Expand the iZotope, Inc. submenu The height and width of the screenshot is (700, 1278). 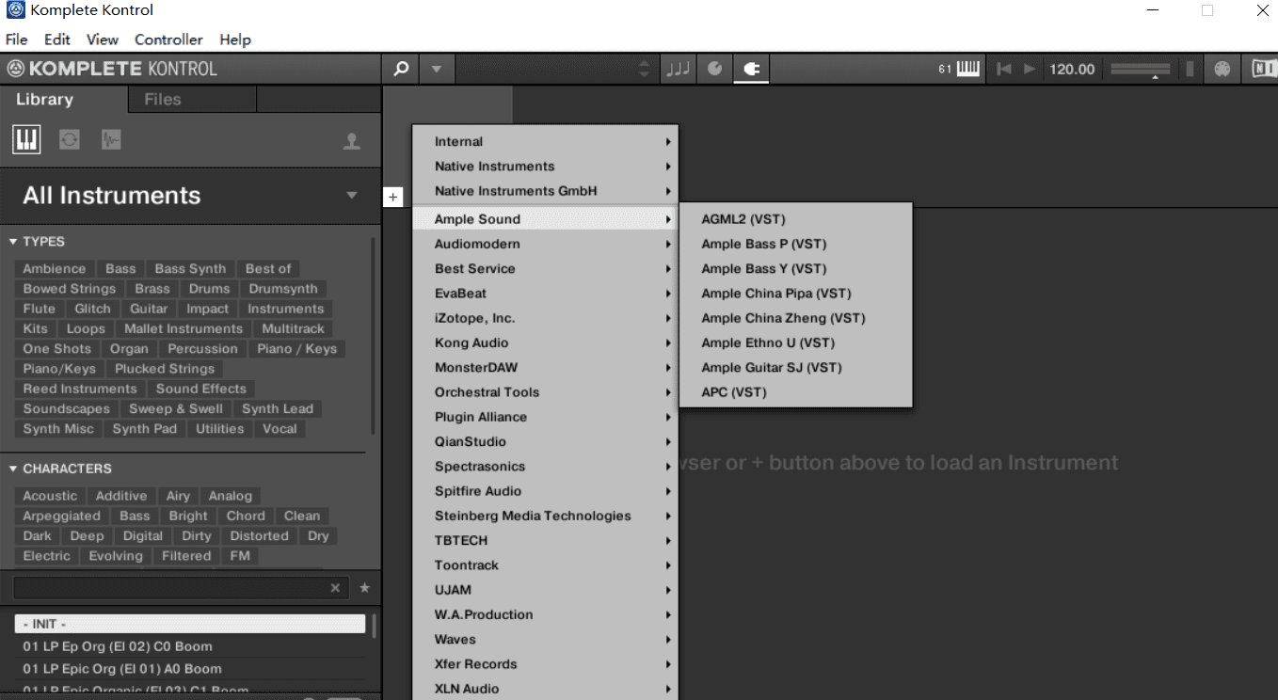545,318
